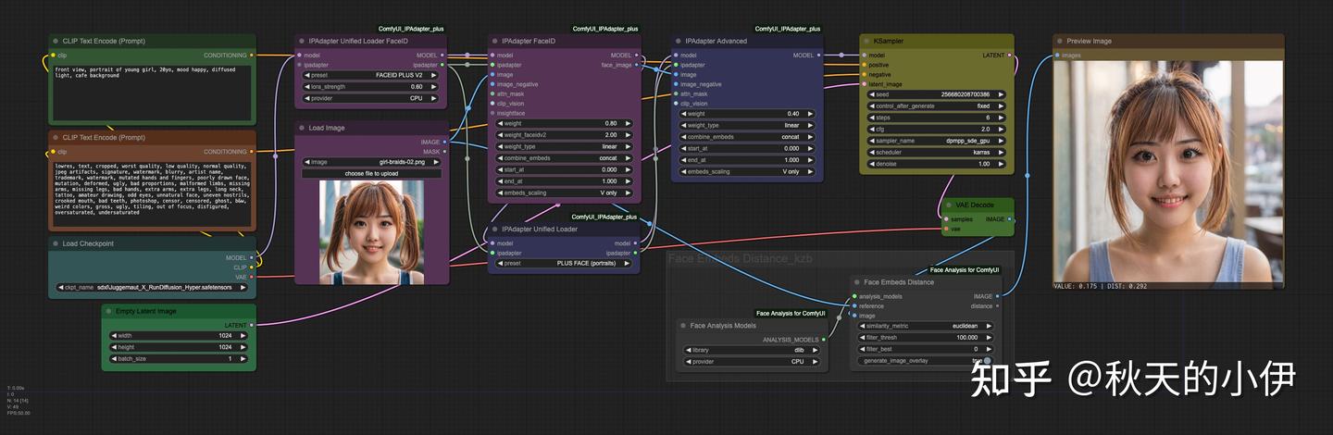
Task: Click the positive prompt text box
Action: 152,92
